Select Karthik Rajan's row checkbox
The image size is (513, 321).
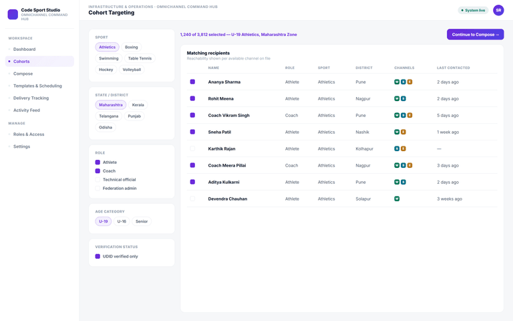point(192,148)
